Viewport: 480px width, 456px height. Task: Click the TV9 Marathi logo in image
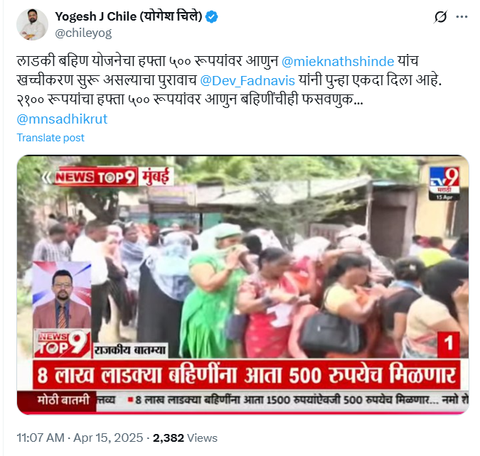(x=444, y=183)
